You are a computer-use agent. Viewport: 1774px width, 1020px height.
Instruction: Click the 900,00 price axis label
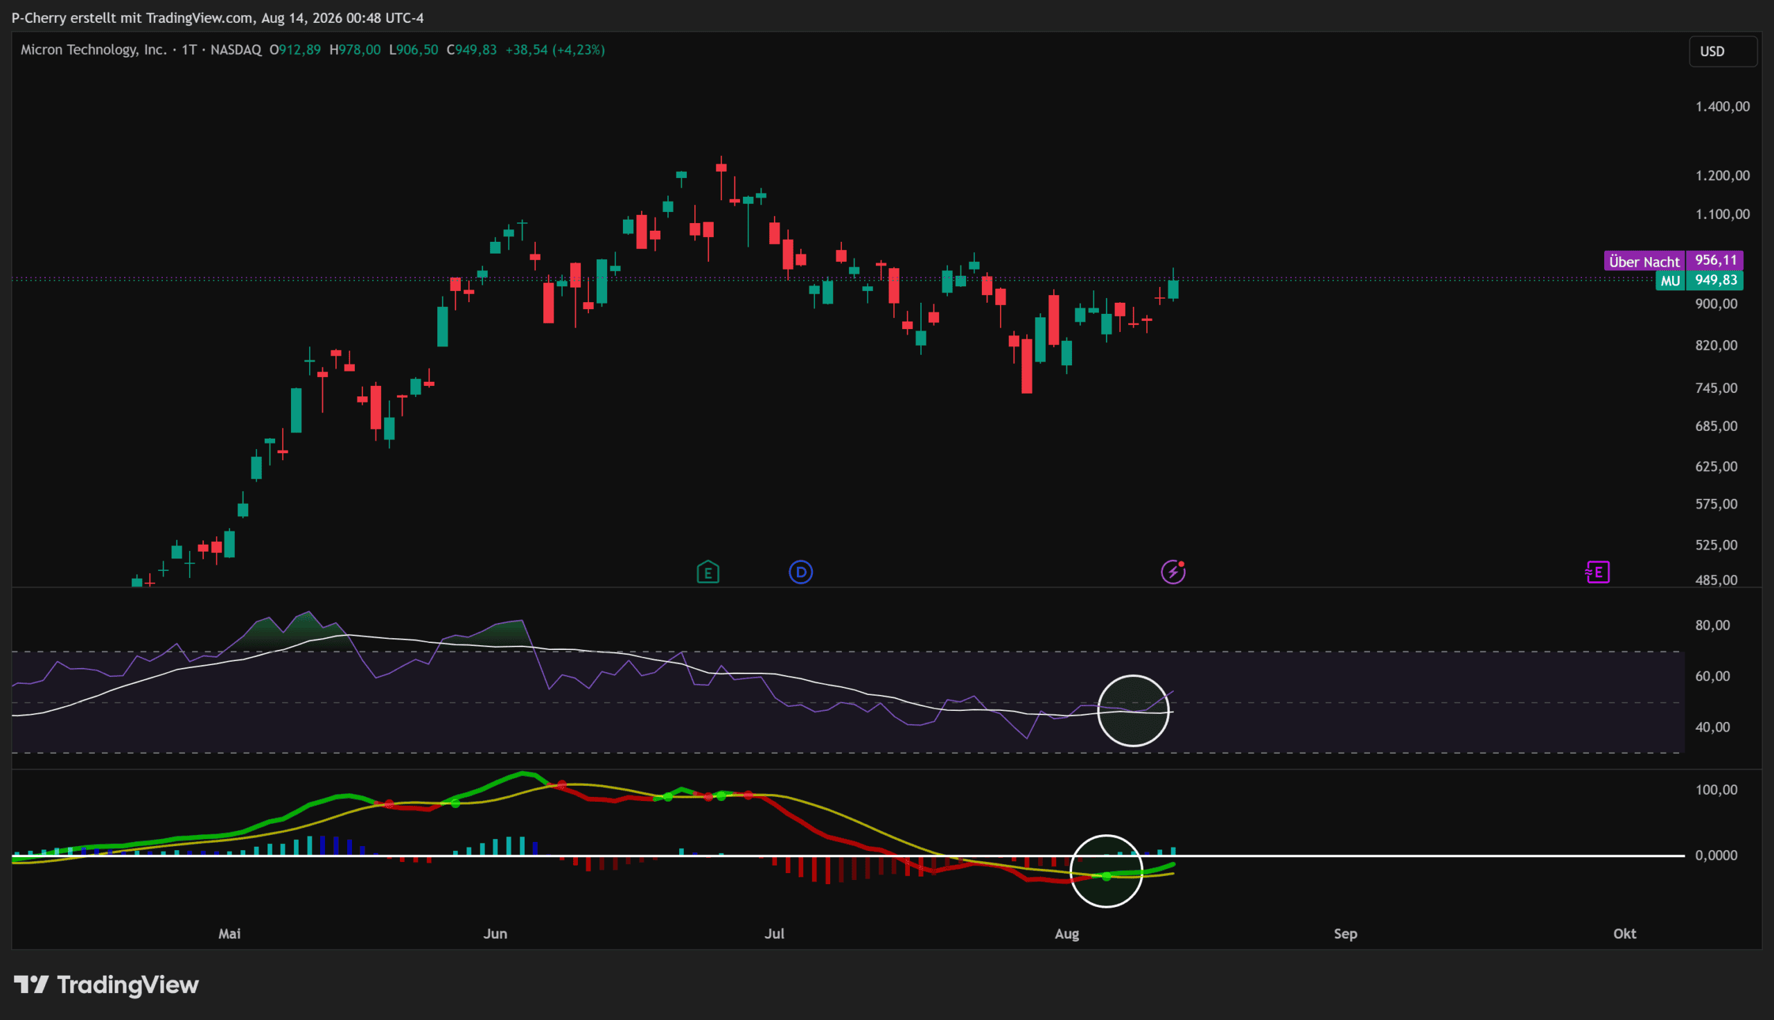[x=1716, y=304]
